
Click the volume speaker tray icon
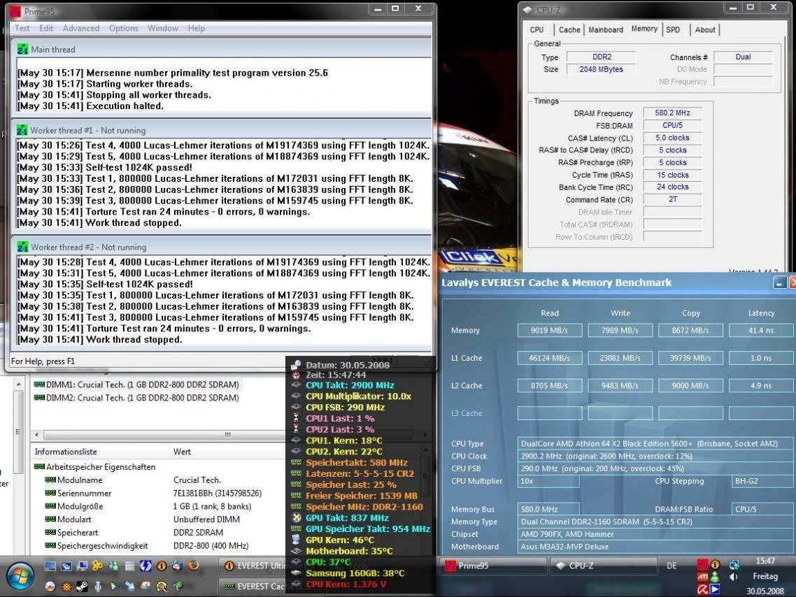(733, 577)
